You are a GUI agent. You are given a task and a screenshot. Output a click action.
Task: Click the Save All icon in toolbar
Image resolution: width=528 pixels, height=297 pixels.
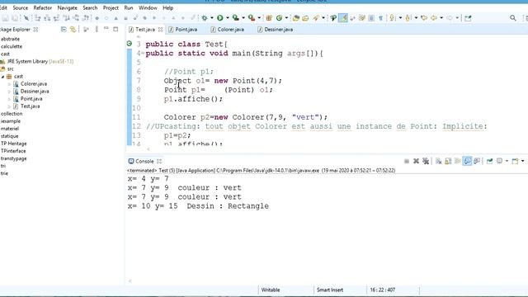pos(15,18)
